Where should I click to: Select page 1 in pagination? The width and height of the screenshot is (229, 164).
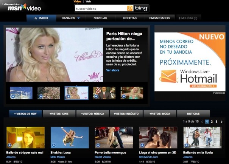207,122
